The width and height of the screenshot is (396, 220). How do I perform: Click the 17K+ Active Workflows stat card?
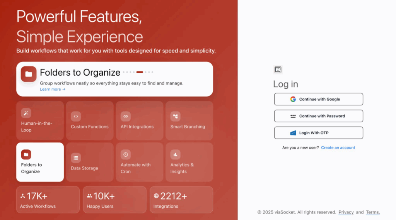(x=48, y=200)
